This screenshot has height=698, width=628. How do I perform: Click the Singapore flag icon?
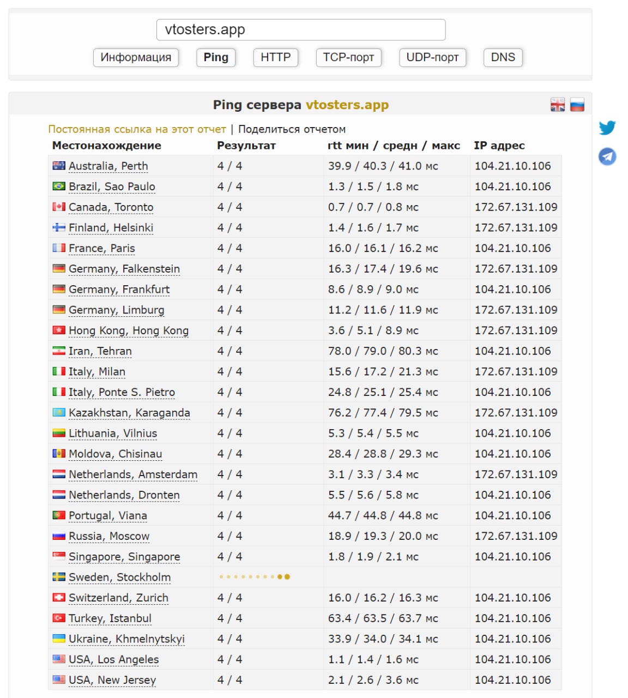point(59,557)
